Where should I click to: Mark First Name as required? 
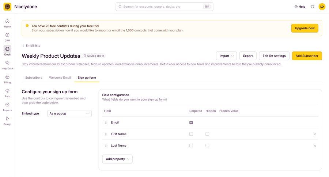191,134
